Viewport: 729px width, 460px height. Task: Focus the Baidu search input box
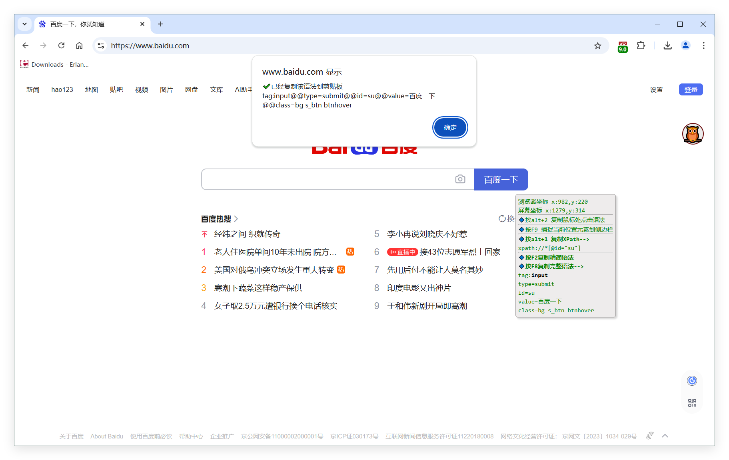tap(328, 179)
